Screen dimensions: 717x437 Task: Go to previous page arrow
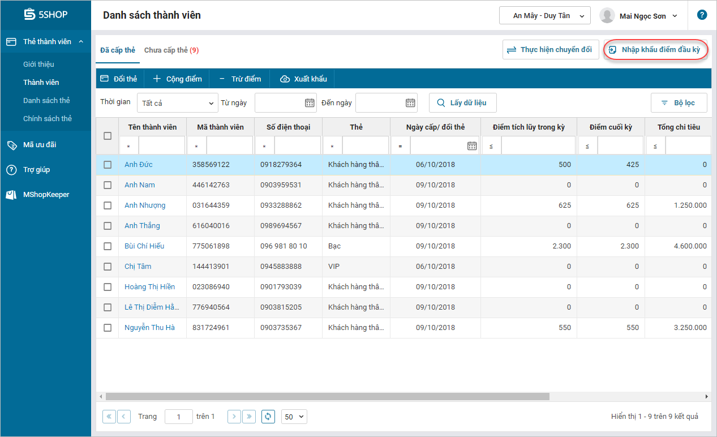(124, 417)
